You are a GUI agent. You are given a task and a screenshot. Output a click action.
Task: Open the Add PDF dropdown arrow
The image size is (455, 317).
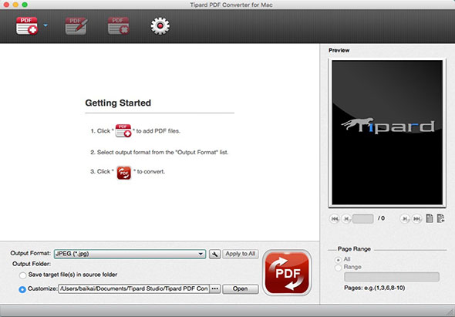[45, 25]
